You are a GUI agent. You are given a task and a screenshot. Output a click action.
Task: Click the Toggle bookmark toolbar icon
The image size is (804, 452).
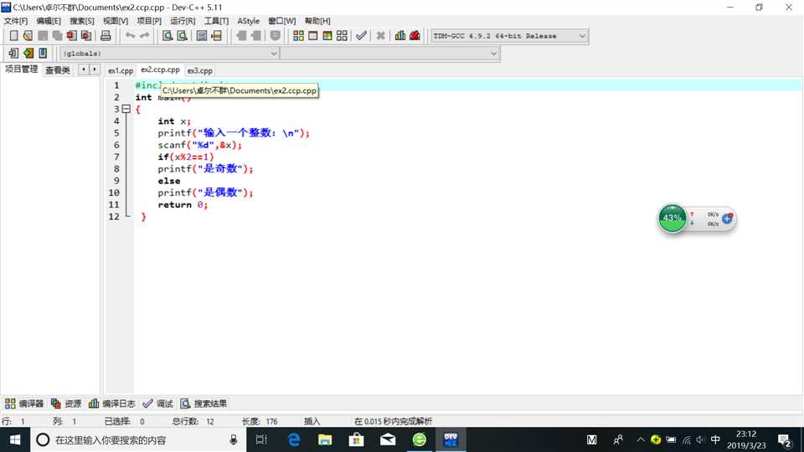tap(276, 35)
